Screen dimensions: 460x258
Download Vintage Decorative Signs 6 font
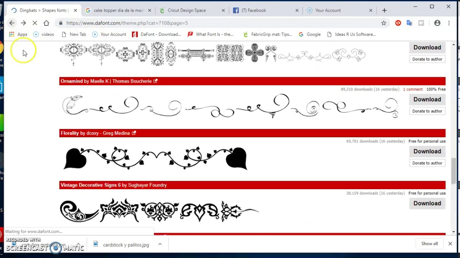427,203
